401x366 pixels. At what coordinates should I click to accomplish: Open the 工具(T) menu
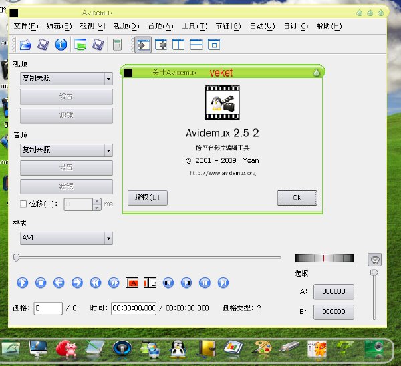pos(194,26)
